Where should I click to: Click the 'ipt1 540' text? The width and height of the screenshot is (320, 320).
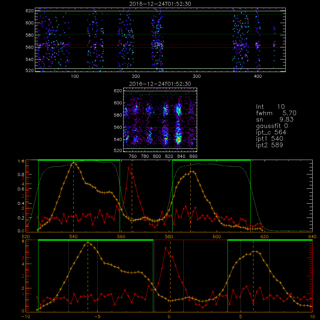[269, 139]
